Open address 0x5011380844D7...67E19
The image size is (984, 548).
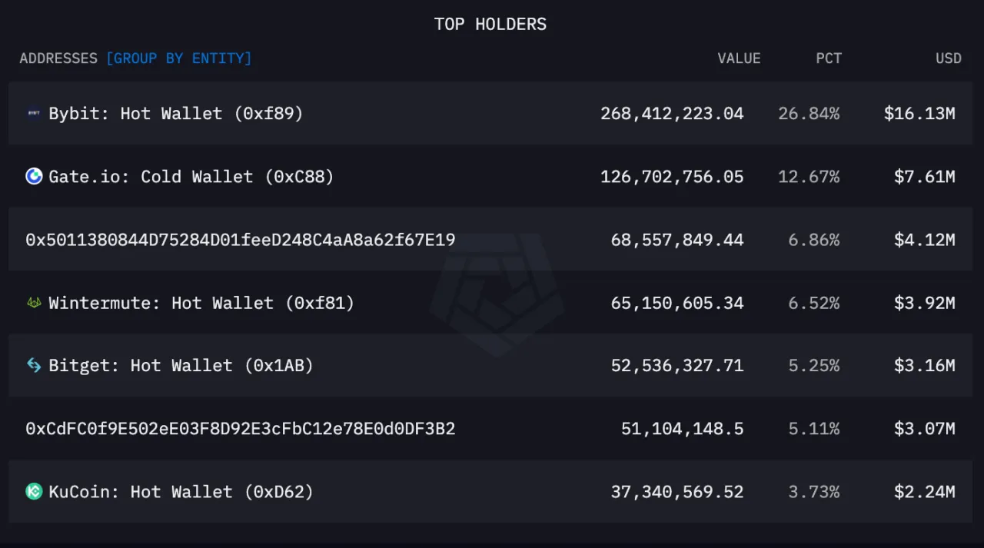pyautogui.click(x=241, y=240)
